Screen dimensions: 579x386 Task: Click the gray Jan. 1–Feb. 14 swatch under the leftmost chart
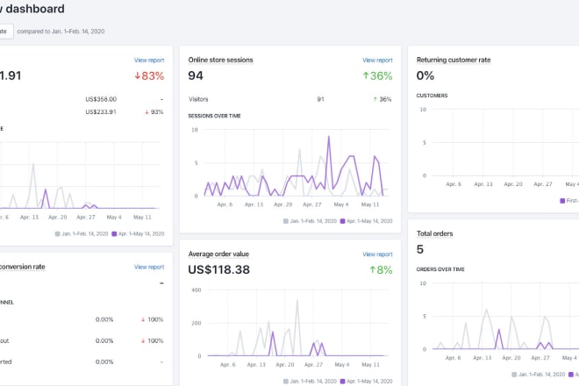coord(57,234)
